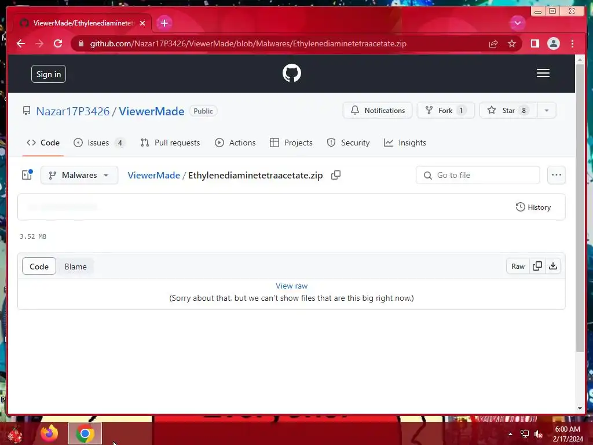The image size is (593, 445).
Task: Open the GitHub logo home link
Action: coord(292,73)
